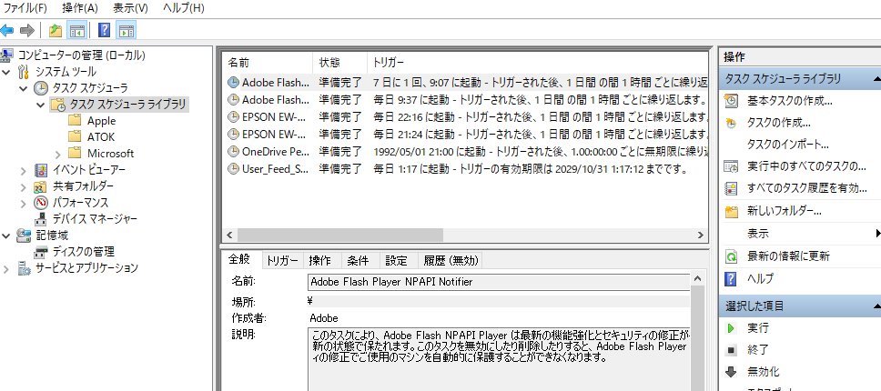Click the 名前 field showing Adobe Flash Player NPAPI Notifier
881x391 pixels.
pos(499,282)
